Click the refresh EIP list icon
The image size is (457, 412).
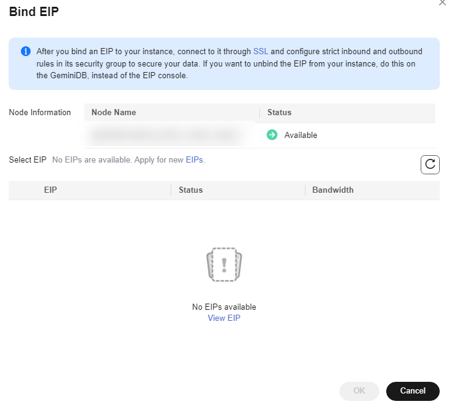(x=430, y=164)
